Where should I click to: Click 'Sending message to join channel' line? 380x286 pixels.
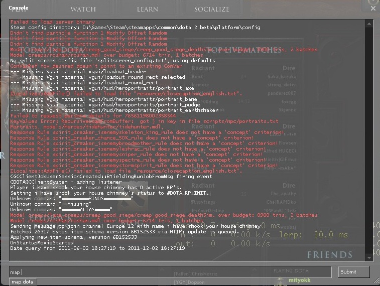136,226
